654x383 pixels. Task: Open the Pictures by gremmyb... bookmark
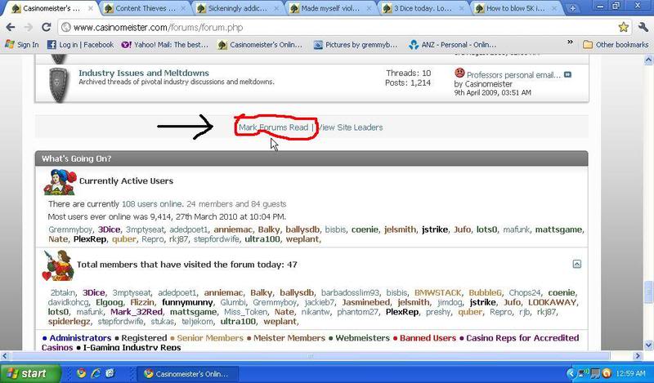click(x=356, y=45)
